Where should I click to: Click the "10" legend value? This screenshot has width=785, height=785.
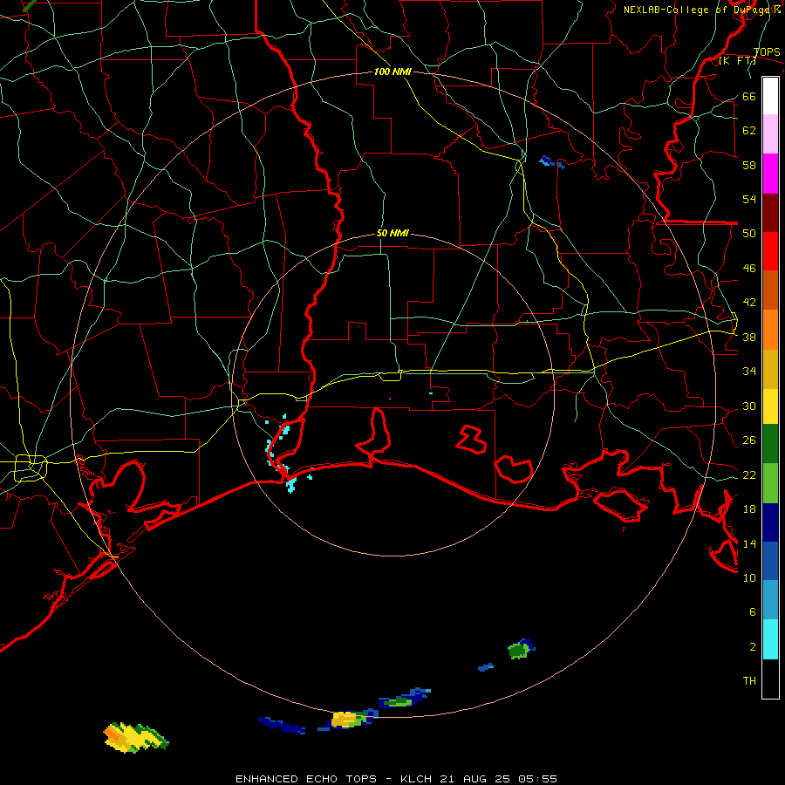click(x=749, y=577)
